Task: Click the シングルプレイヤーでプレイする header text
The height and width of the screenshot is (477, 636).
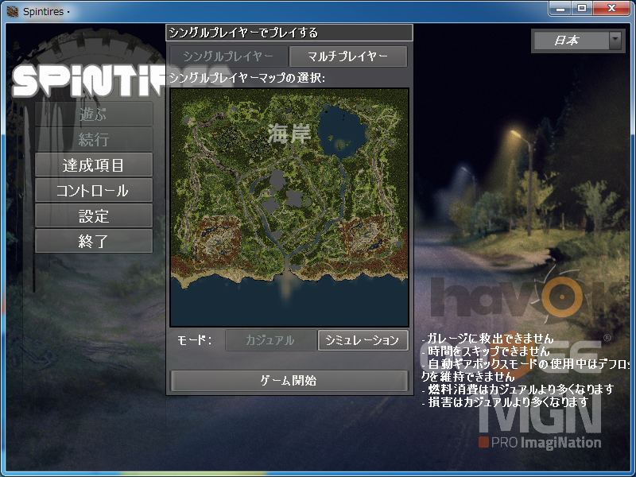Action: [x=243, y=33]
